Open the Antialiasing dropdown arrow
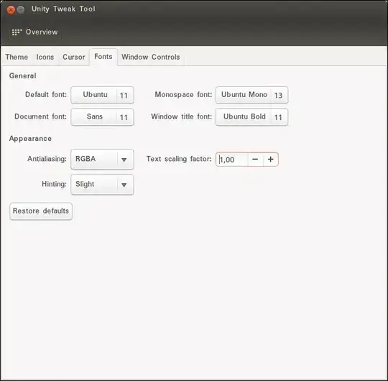Screen dimensions: 388x381 (x=124, y=160)
